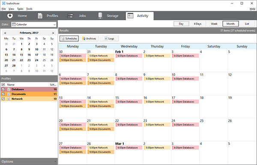This screenshot has height=165, width=257.
Task: Go to previous month in mini calendar
Action: click(x=5, y=33)
